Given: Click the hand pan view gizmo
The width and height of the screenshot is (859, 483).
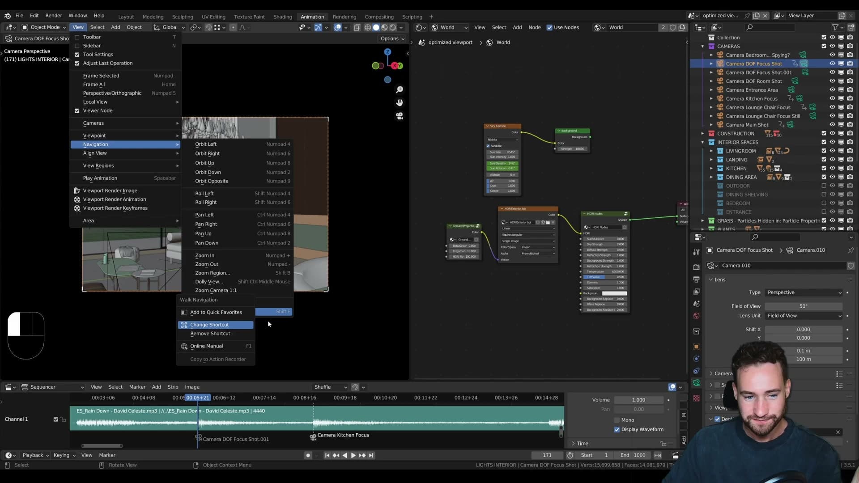Looking at the screenshot, I should 400,103.
